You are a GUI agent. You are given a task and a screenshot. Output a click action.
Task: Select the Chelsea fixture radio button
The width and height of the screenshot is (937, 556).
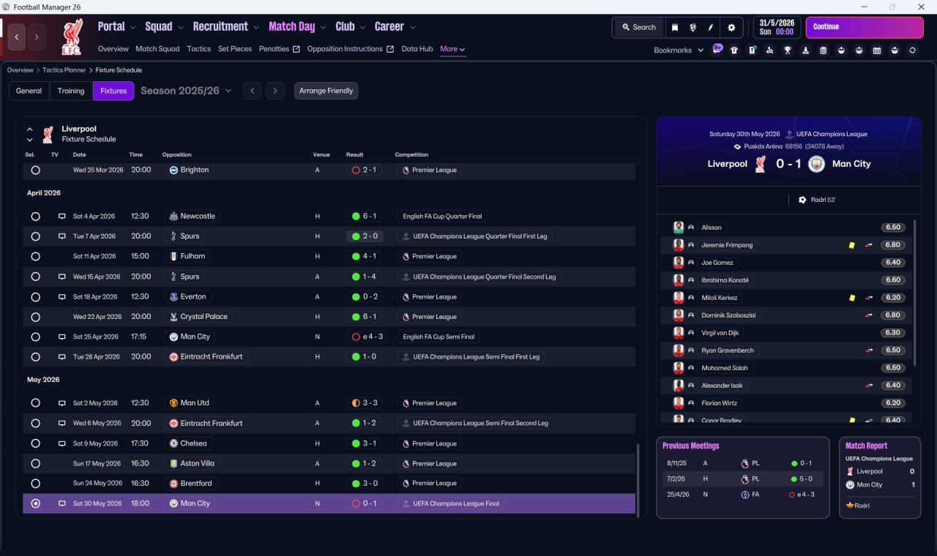pyautogui.click(x=35, y=443)
